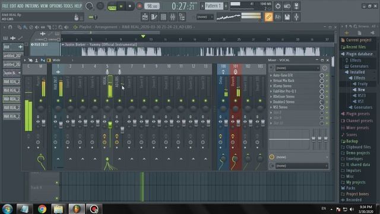The height and width of the screenshot is (214, 380).
Task: Open the FILE menu
Action: (x=5, y=6)
